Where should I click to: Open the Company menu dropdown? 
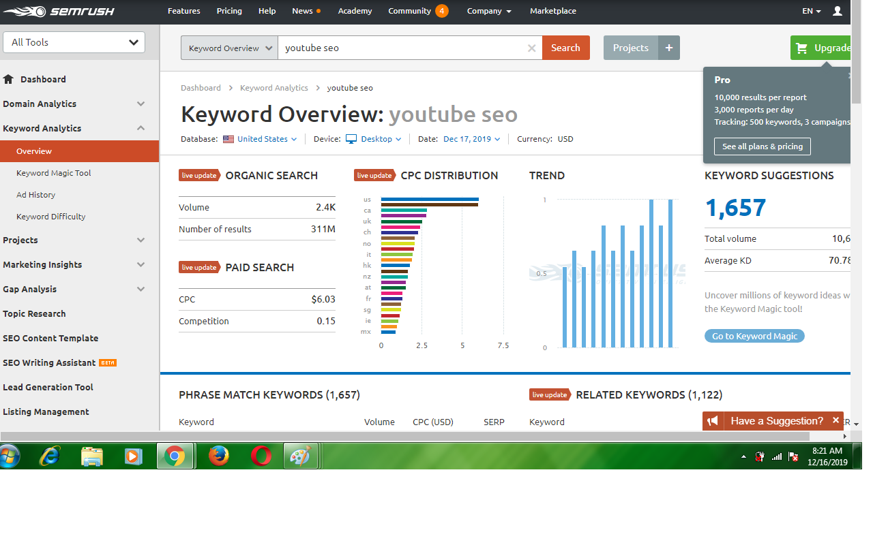pyautogui.click(x=489, y=11)
